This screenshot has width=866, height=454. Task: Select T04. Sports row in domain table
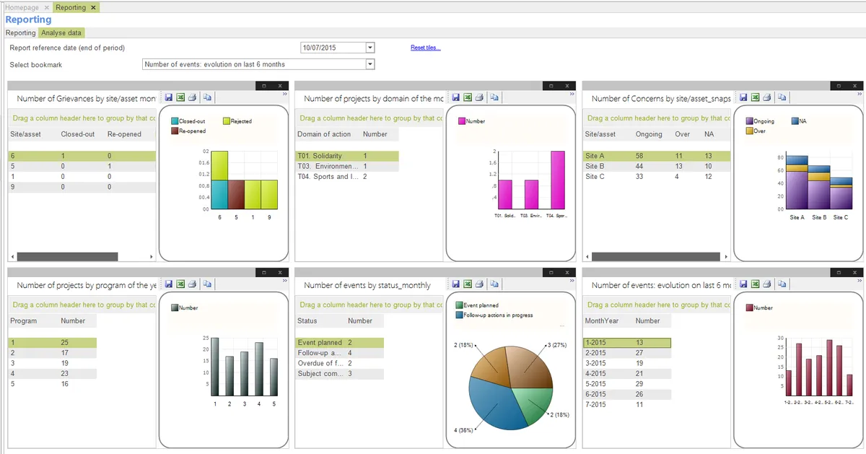coord(347,176)
